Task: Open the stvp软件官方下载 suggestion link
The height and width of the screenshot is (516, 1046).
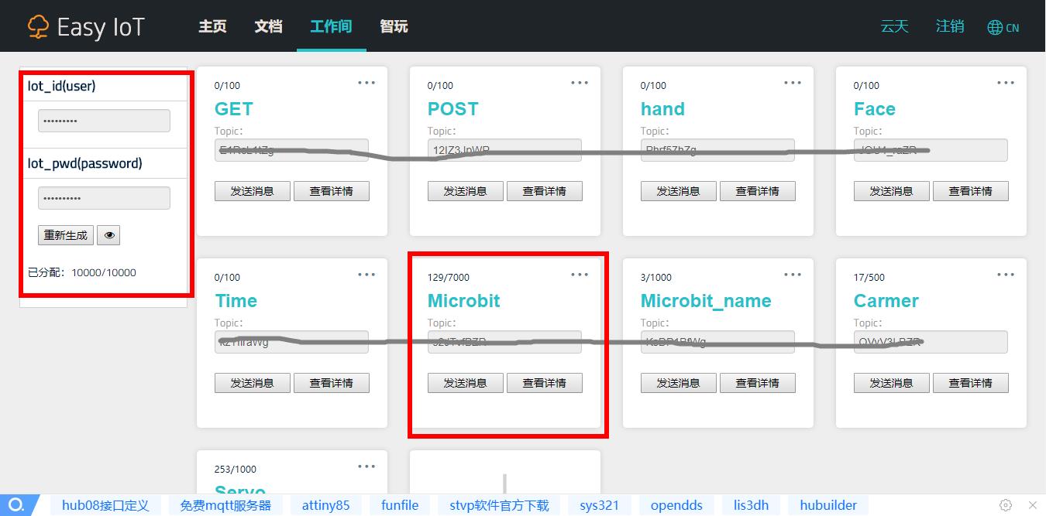Action: coord(499,505)
